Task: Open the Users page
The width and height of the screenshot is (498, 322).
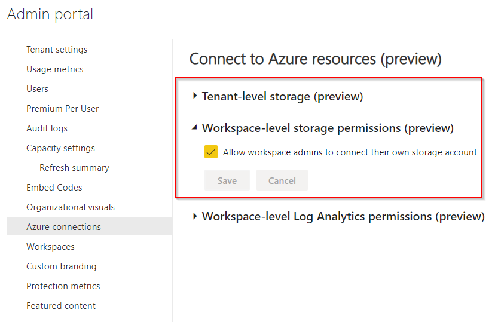Action: point(37,89)
